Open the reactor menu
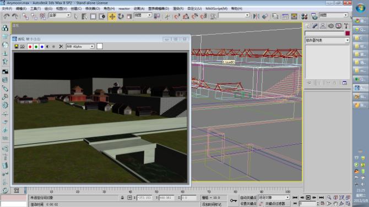The height and width of the screenshot is (207, 369). [124, 8]
